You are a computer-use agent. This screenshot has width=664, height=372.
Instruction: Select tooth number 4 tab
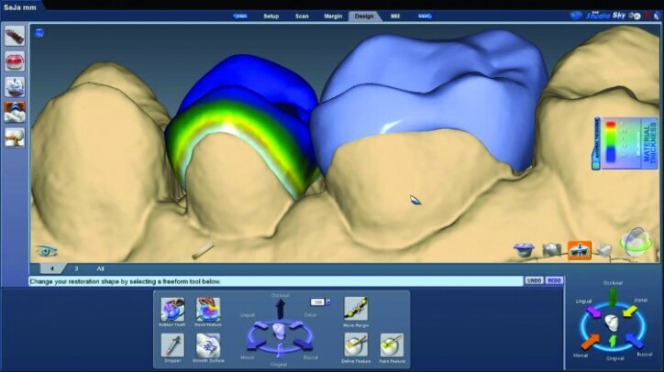pyautogui.click(x=51, y=268)
